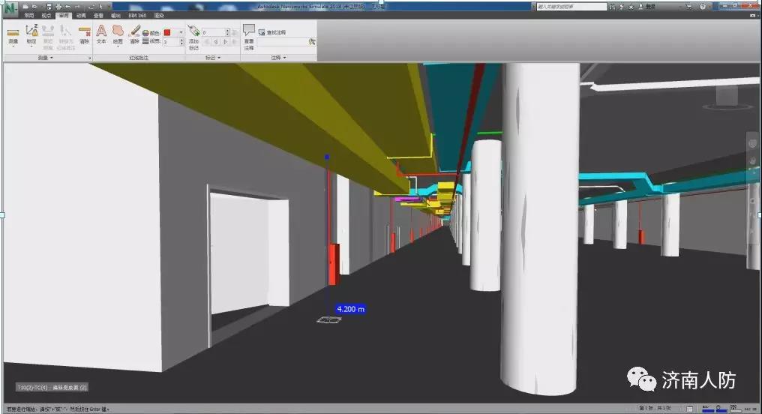Expand the Tags (标记) panel title arrow
This screenshot has height=414, width=762.
220,58
